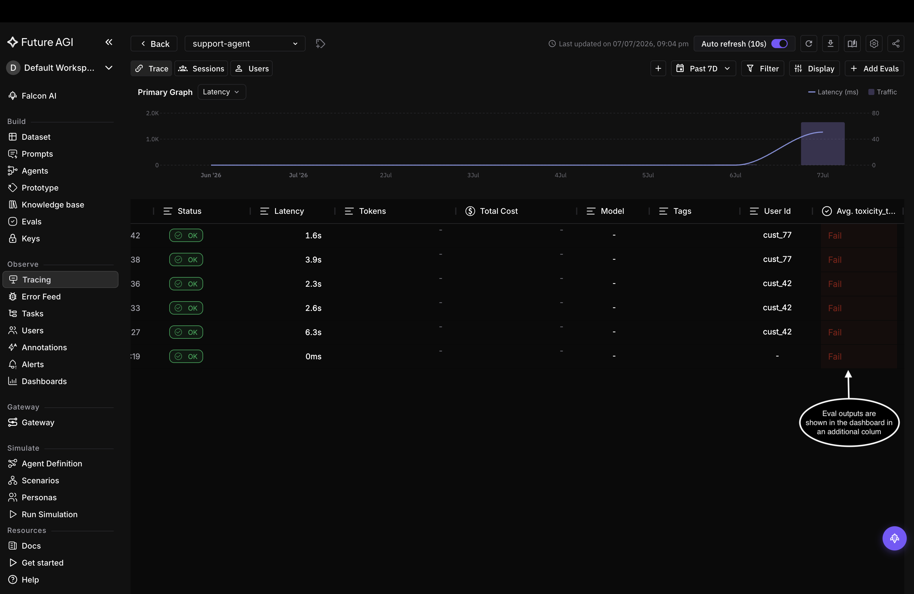Click the 3.9s latency cell

(x=313, y=259)
